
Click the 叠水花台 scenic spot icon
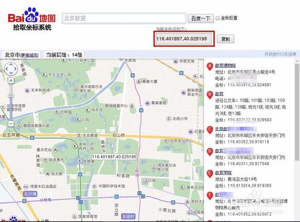pyautogui.click(x=56, y=149)
